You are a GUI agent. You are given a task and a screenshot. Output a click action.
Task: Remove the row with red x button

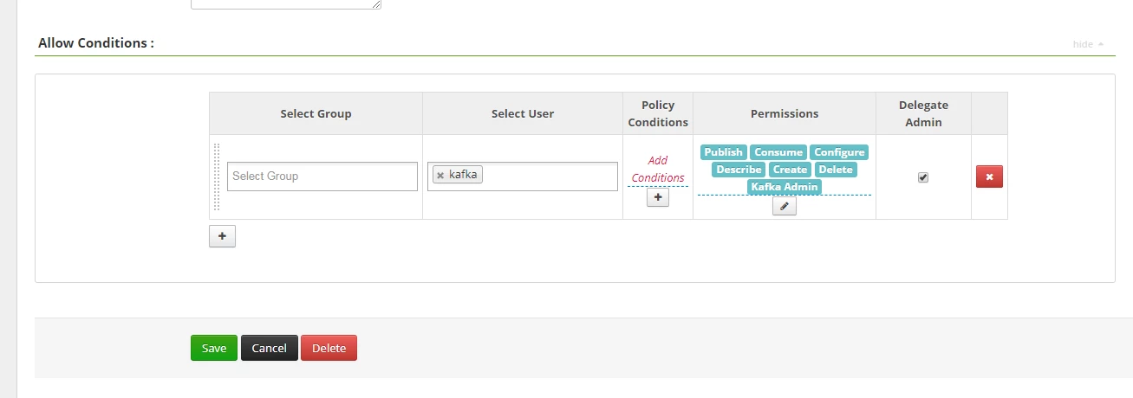989,177
